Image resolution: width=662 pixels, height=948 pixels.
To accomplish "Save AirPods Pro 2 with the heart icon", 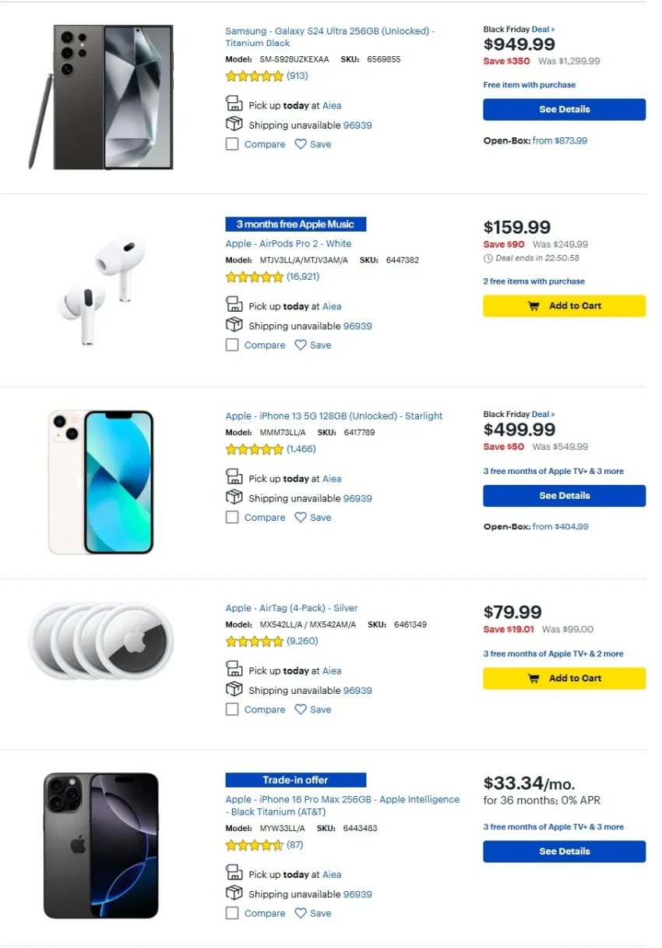I will pos(301,345).
